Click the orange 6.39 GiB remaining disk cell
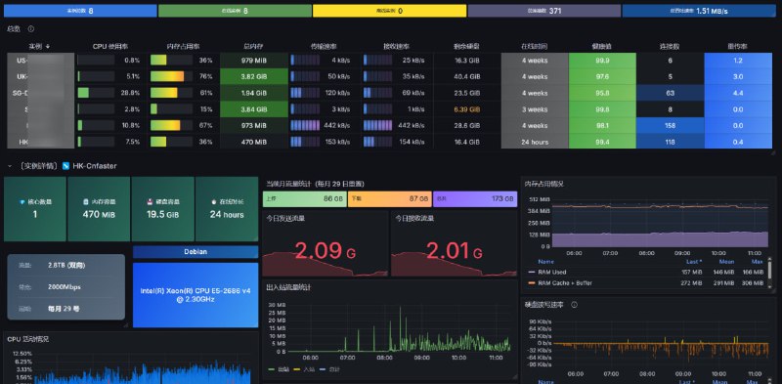The height and width of the screenshot is (384, 782). coord(467,109)
